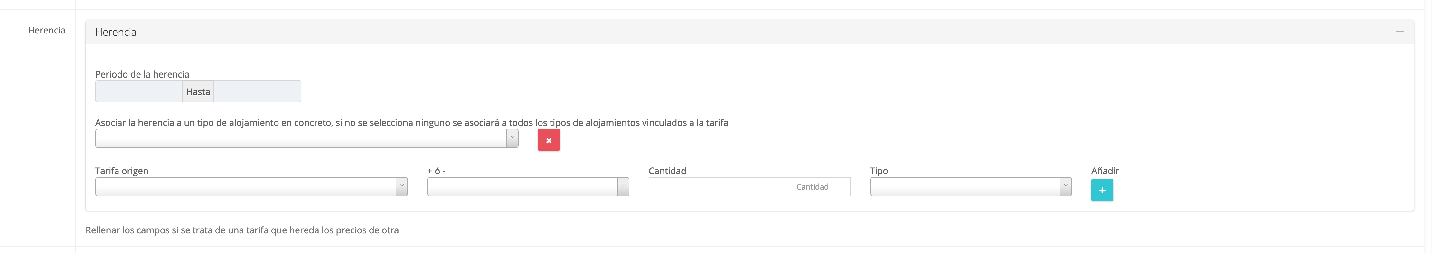Viewport: 1432px width, 253px height.
Task: Click the Herencia panel header title
Action: tap(116, 32)
